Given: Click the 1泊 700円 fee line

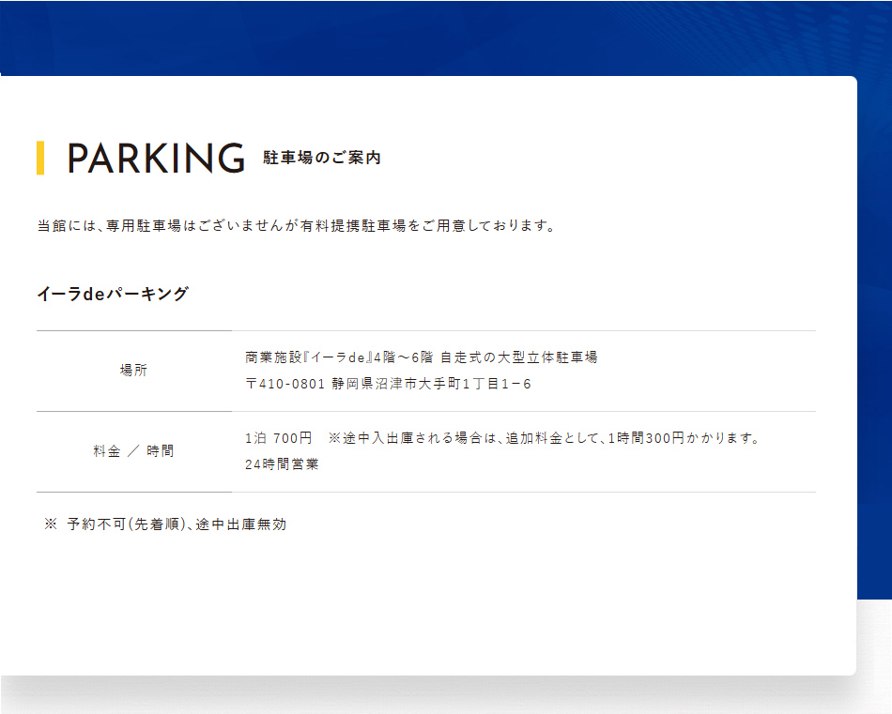Looking at the screenshot, I should pos(503,438).
